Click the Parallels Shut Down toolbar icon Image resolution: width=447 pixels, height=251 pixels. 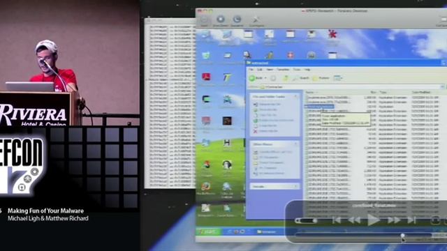tap(221, 20)
